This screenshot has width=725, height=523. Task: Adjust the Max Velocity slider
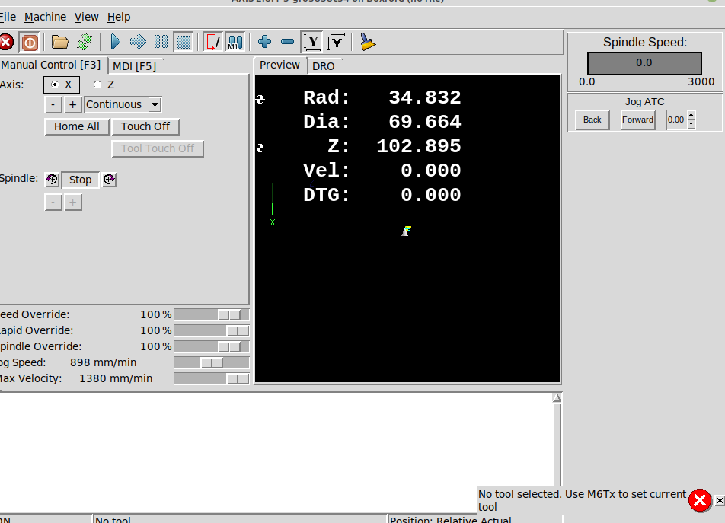point(211,379)
